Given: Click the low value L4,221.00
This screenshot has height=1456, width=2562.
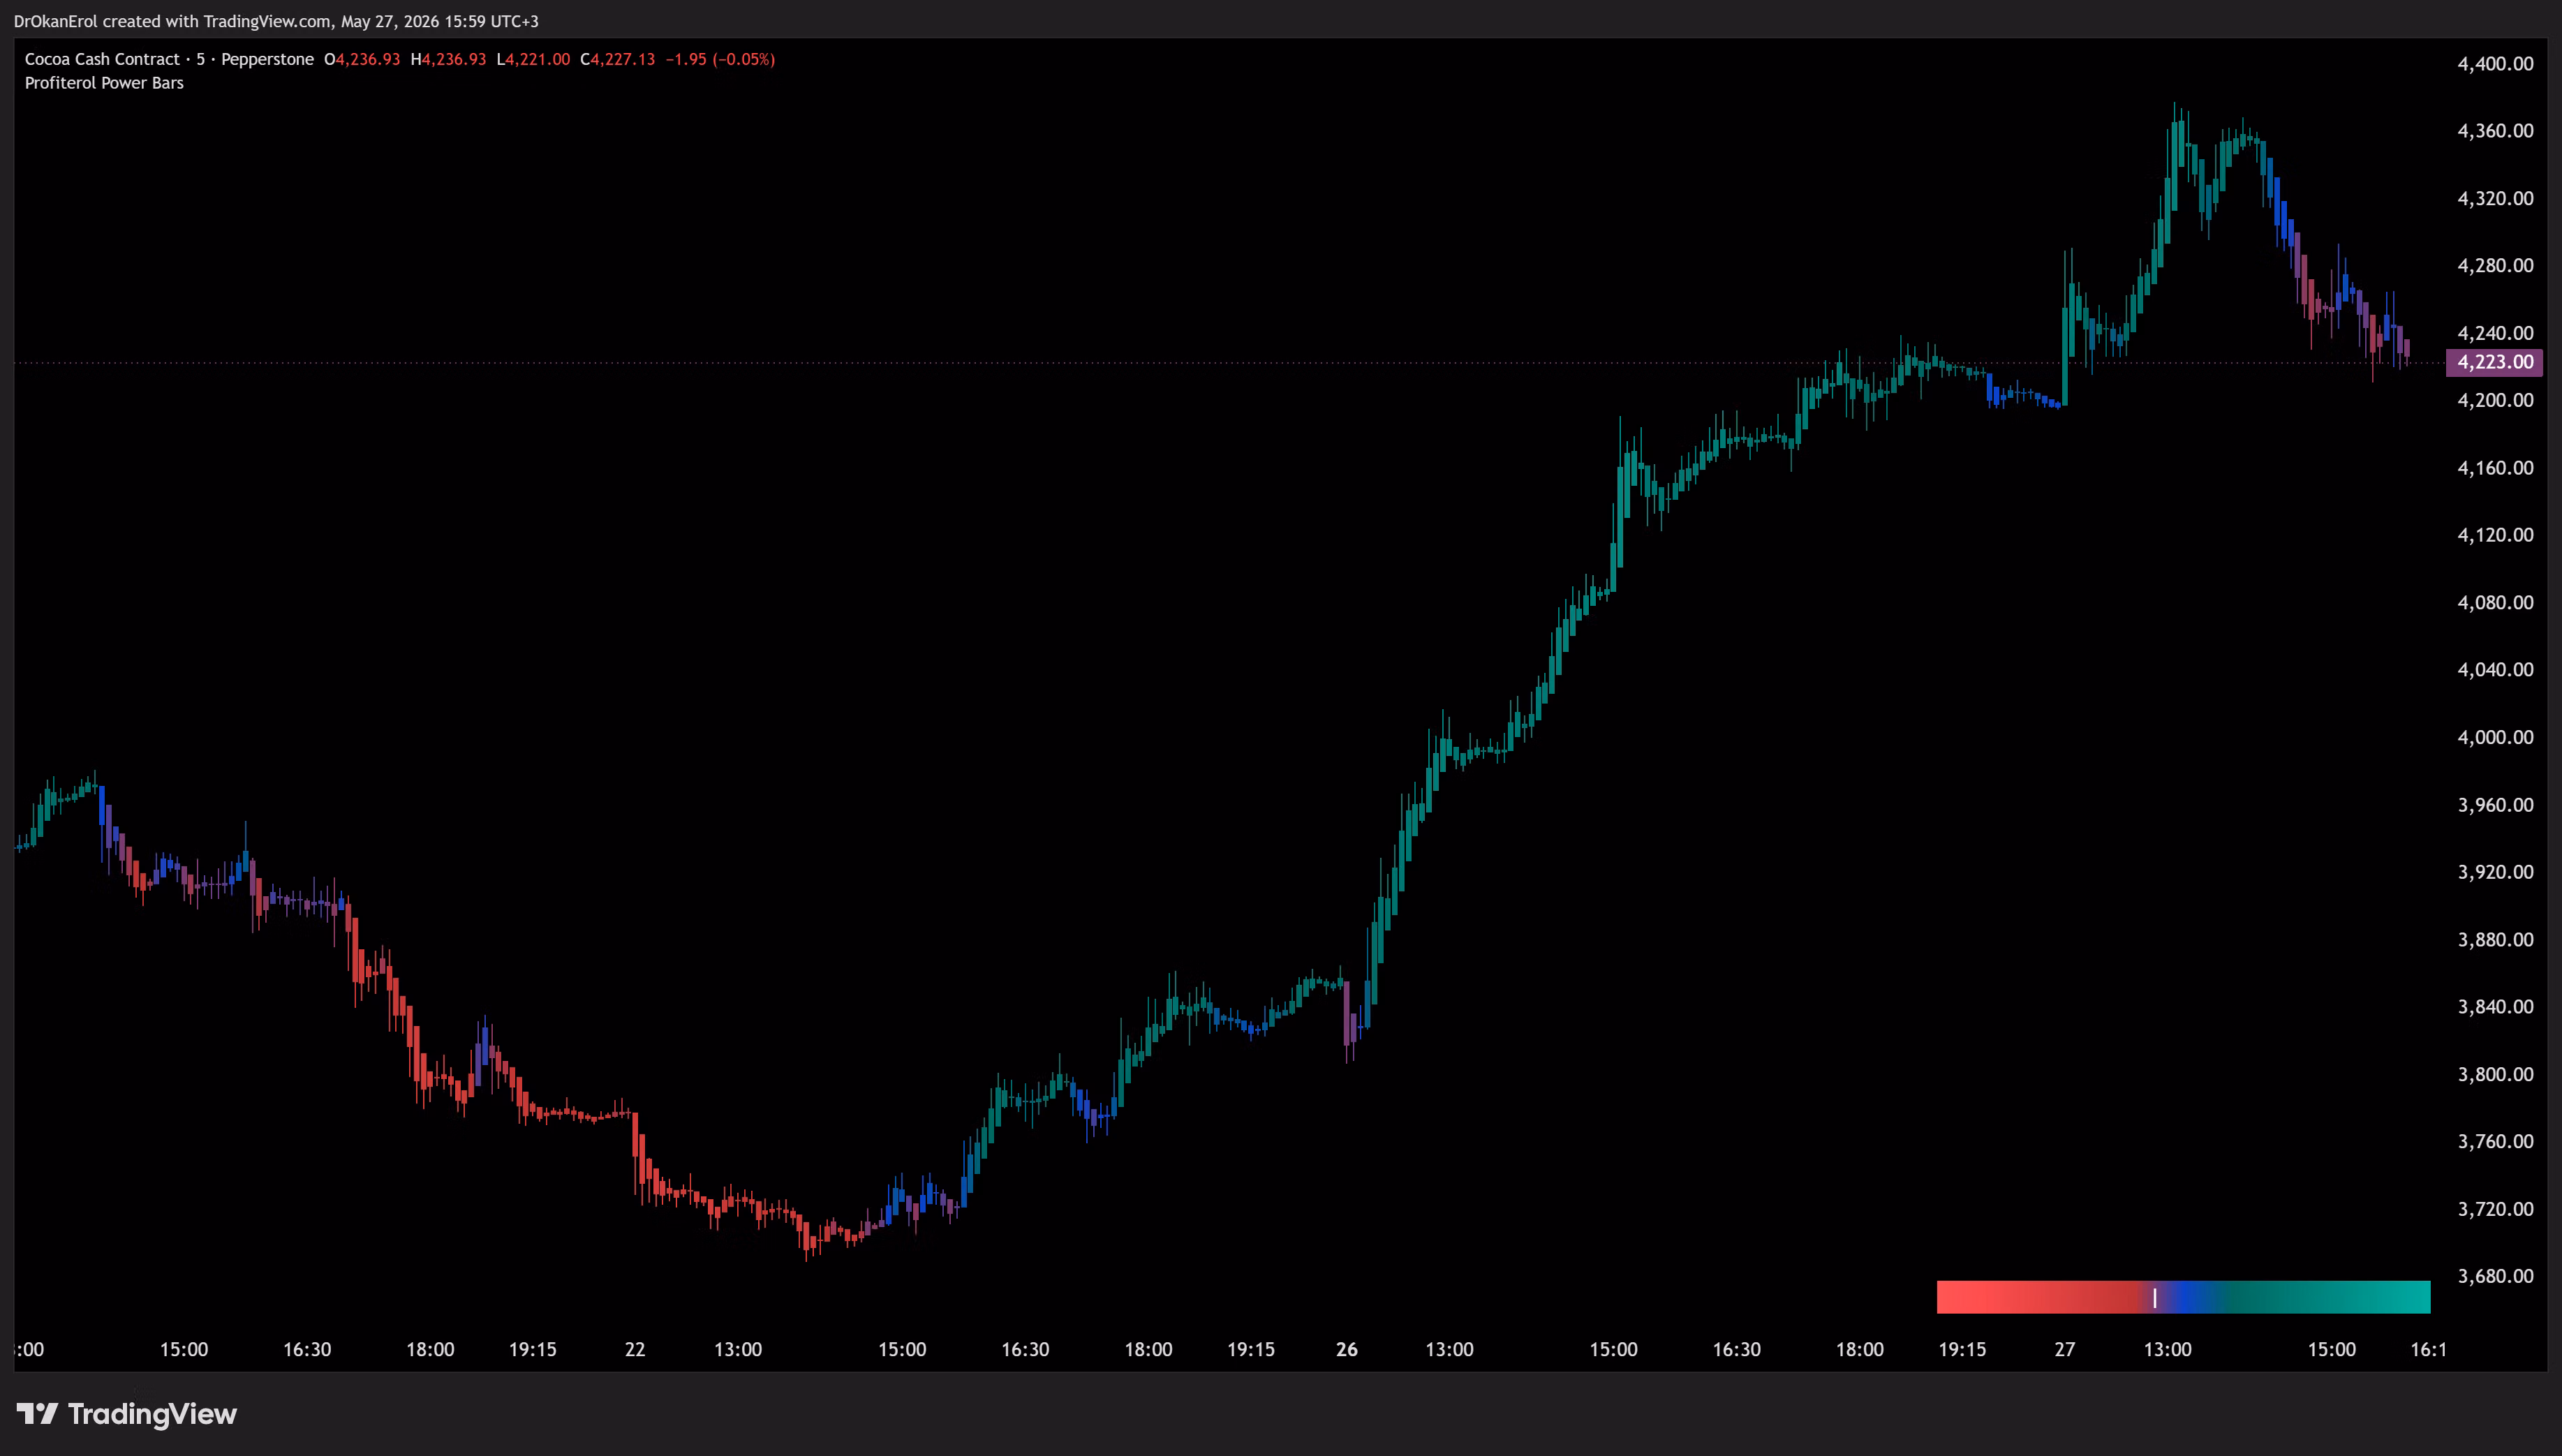Looking at the screenshot, I should 533,59.
